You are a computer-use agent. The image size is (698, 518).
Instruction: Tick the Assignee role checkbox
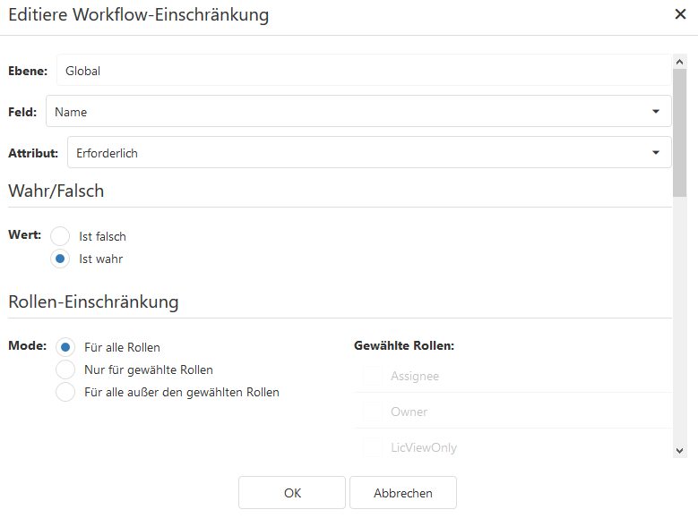coord(372,377)
